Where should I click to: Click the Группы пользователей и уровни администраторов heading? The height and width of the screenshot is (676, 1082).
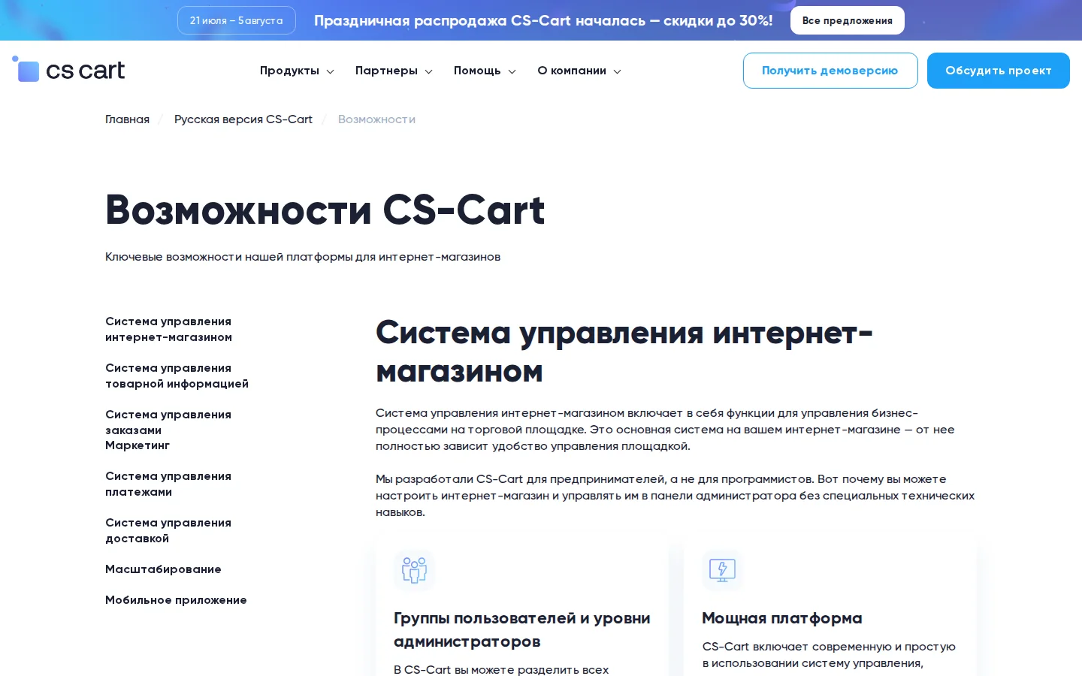522,629
